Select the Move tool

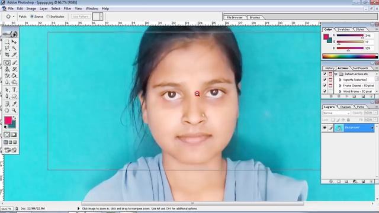coord(14,42)
